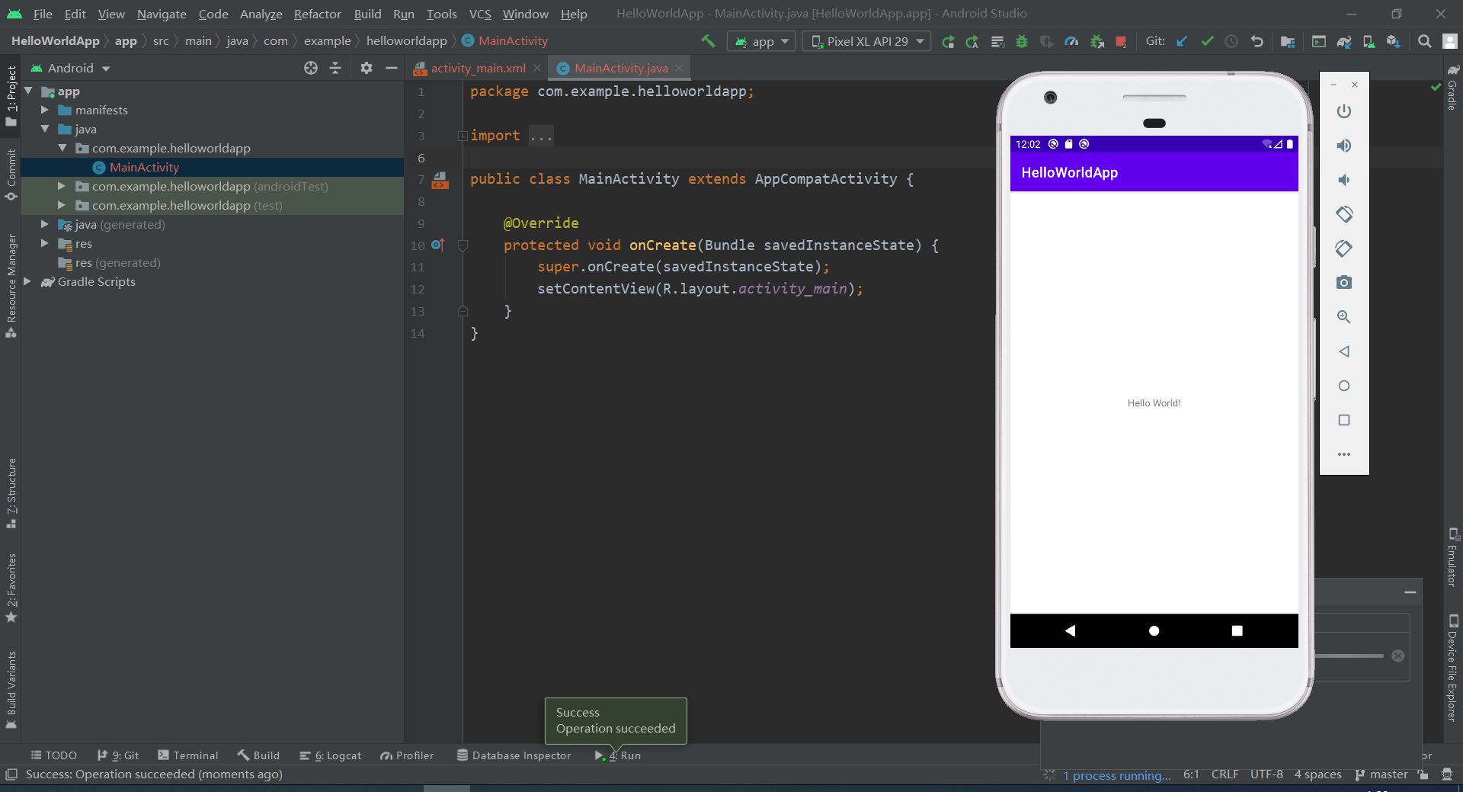This screenshot has height=792, width=1463.
Task: Open the Android project view dropdown
Action: (71, 68)
